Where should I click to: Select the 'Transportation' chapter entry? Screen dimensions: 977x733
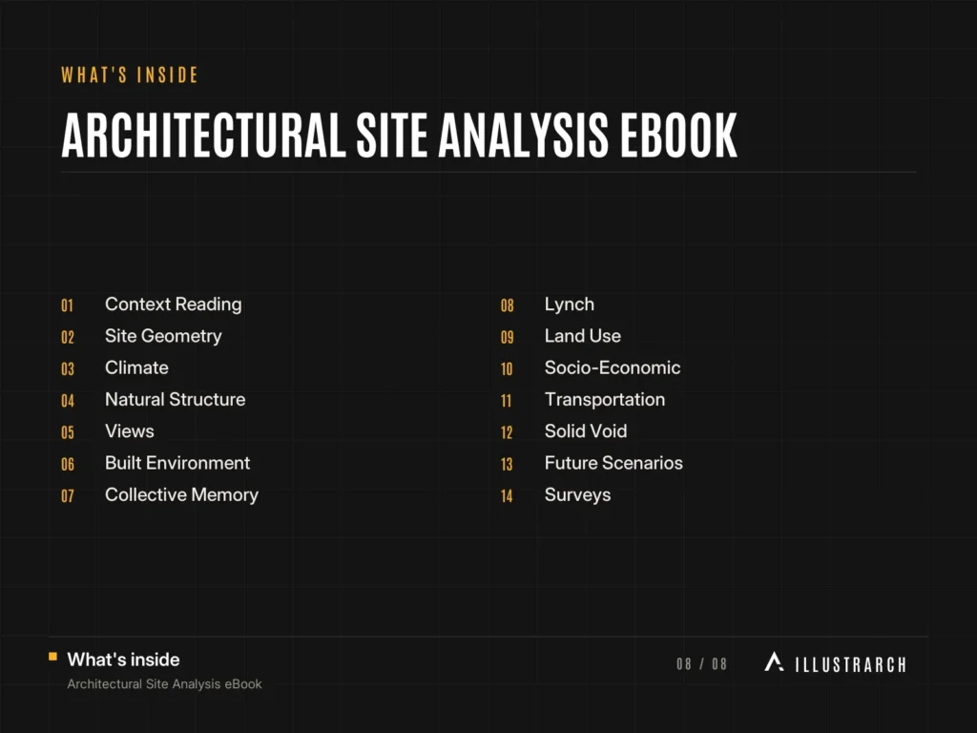click(605, 400)
